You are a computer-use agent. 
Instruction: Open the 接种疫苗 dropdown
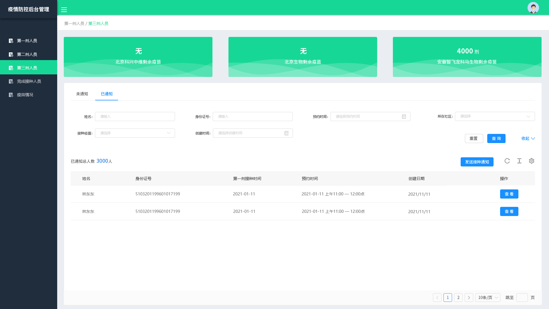coord(135,133)
